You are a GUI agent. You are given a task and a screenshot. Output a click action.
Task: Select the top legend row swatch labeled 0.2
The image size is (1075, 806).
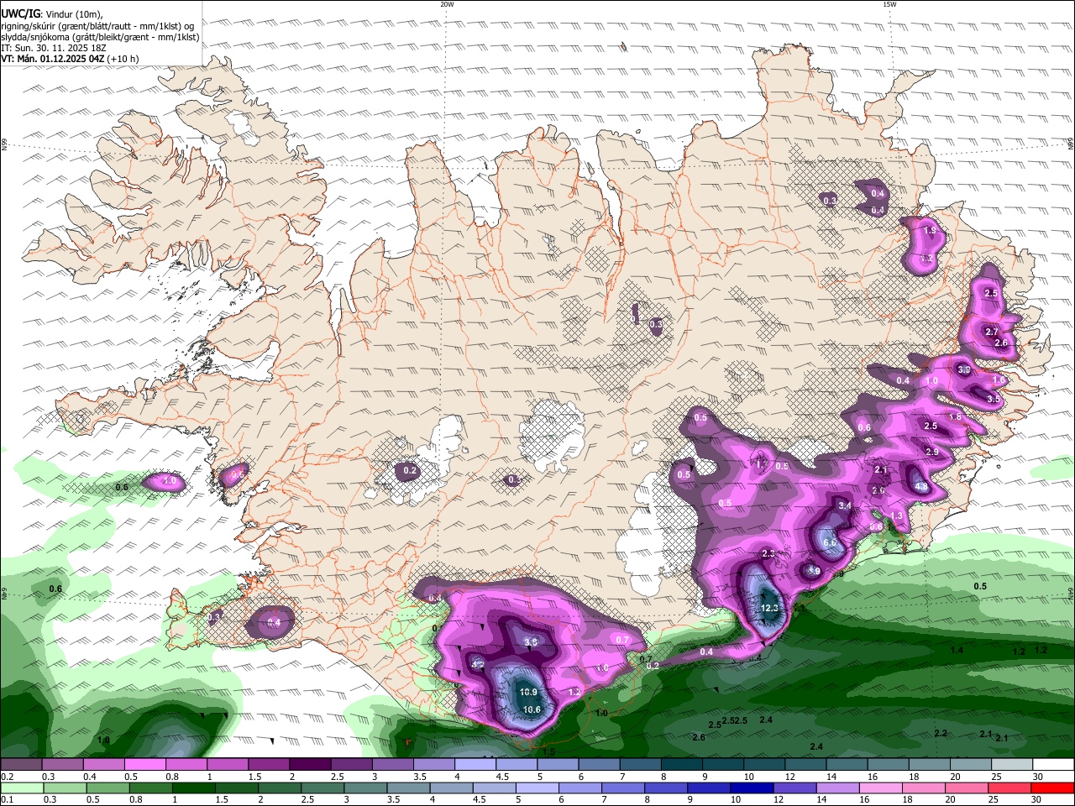(21, 765)
